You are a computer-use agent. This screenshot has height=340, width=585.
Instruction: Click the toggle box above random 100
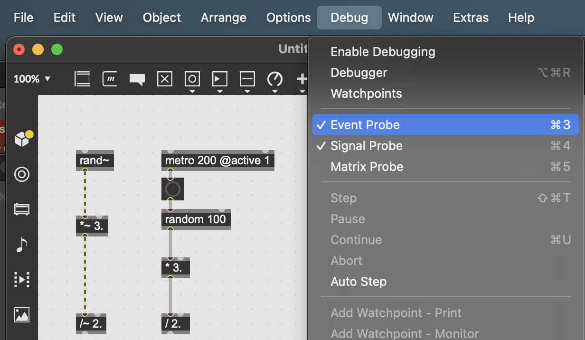pyautogui.click(x=173, y=189)
